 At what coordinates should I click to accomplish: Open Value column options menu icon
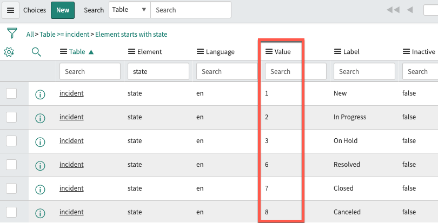pyautogui.click(x=269, y=52)
